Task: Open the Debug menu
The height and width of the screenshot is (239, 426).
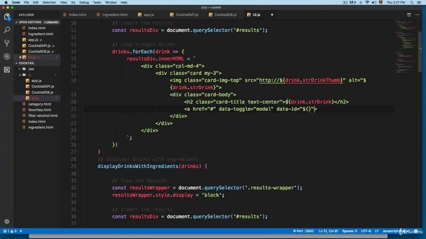Action: tap(84, 3)
